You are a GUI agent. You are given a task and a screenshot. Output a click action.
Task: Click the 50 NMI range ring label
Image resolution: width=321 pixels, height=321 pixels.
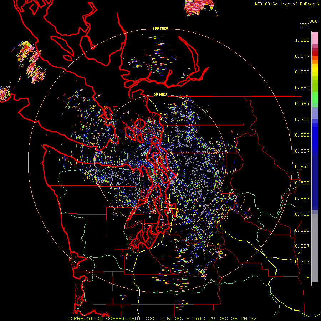tap(160, 94)
